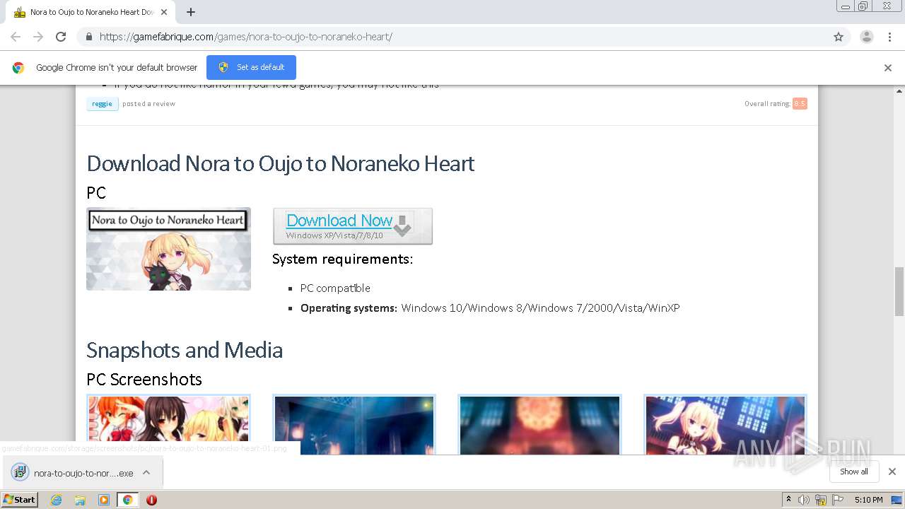Expand download item options chevron
Viewport: 905px width, 509px height.
146,472
